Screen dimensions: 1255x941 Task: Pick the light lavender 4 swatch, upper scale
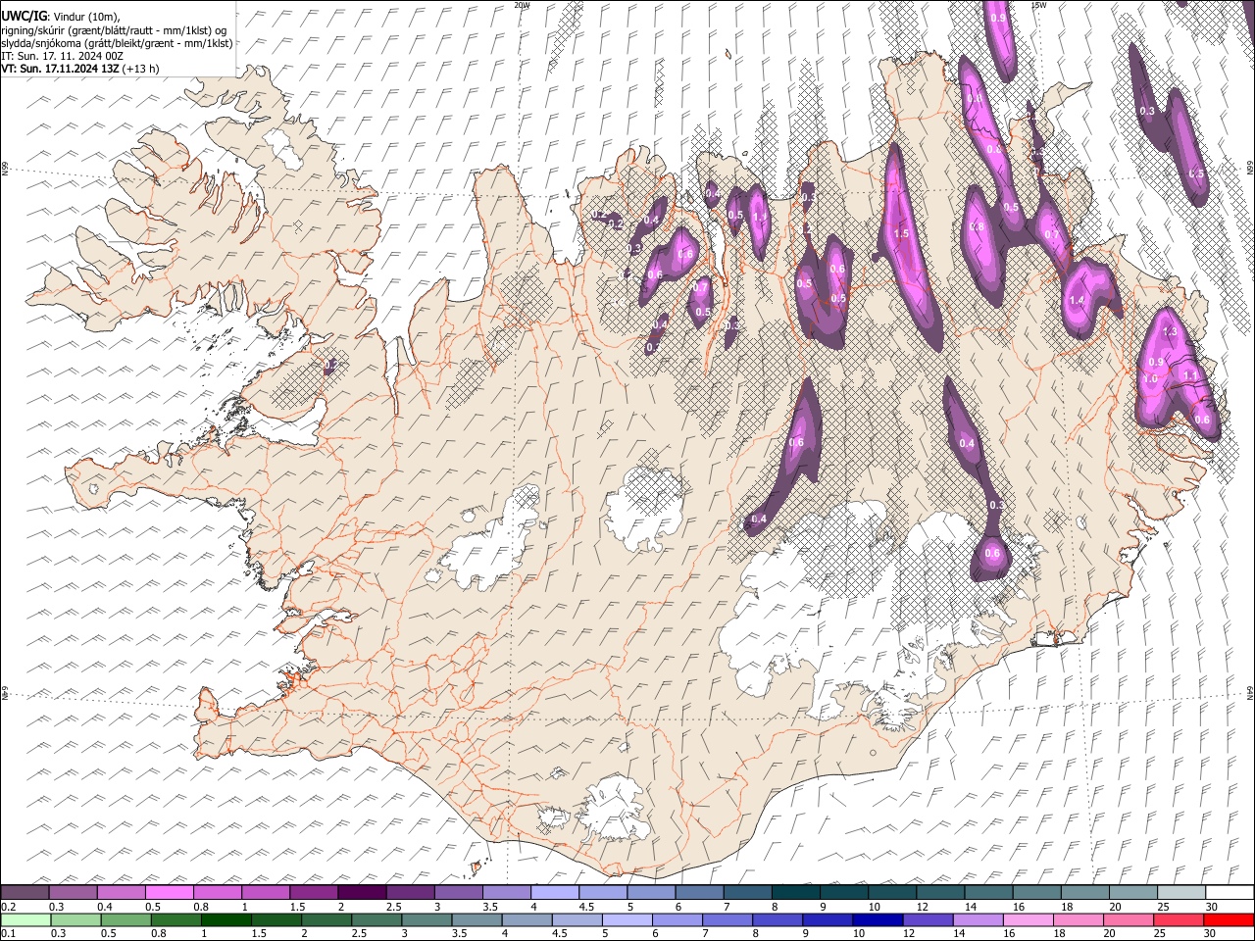(555, 892)
